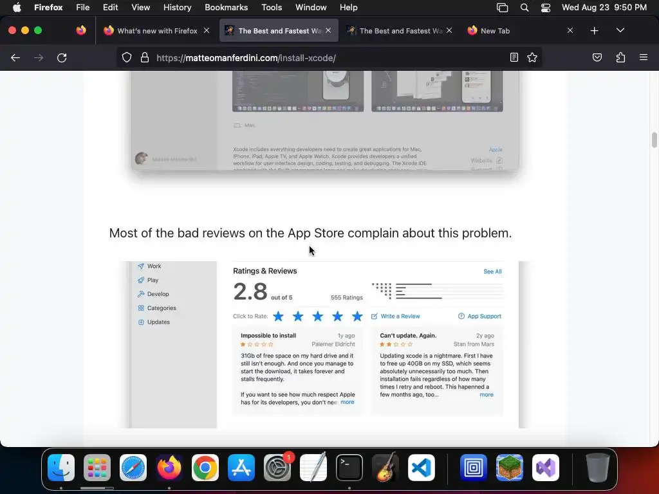The height and width of the screenshot is (494, 659).
Task: Open the Window menu
Action: pyautogui.click(x=311, y=8)
